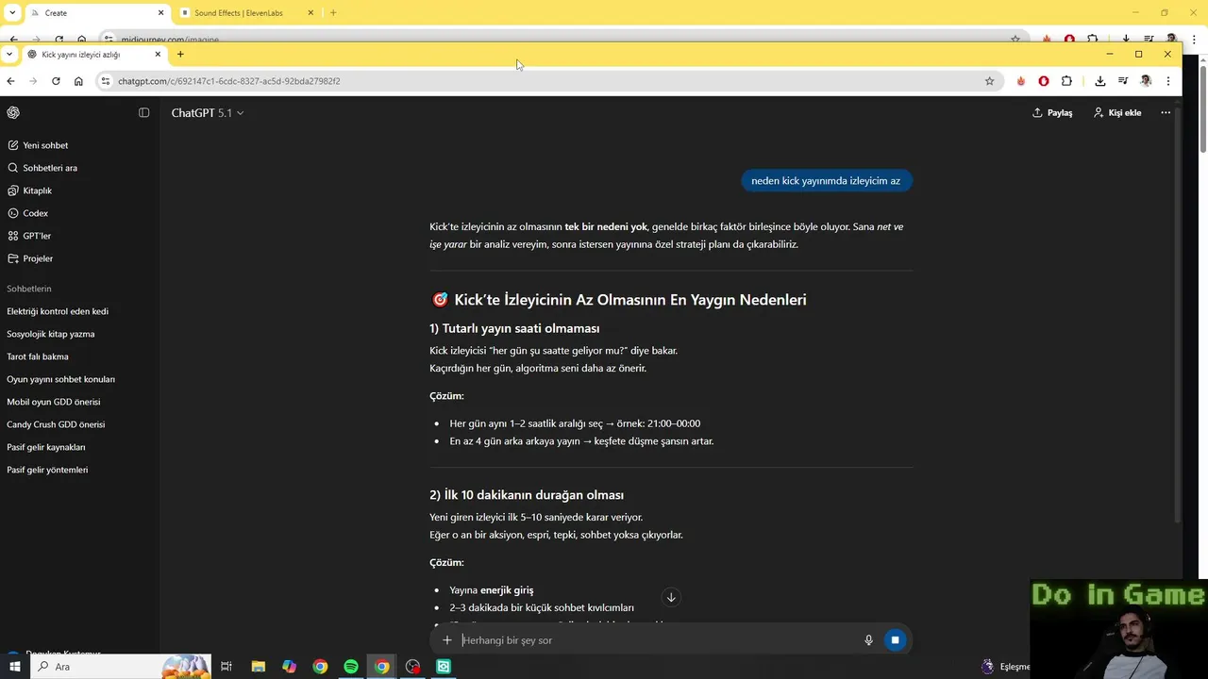
Task: Open the ChatGPT 5.1 model dropdown
Action: 207,112
